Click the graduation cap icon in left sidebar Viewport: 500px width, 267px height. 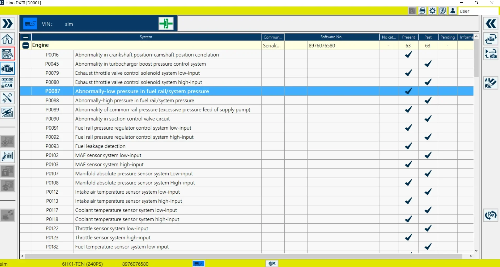coord(8,186)
